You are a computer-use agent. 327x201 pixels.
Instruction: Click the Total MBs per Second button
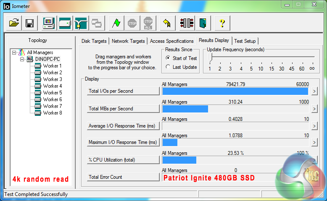[x=123, y=109]
